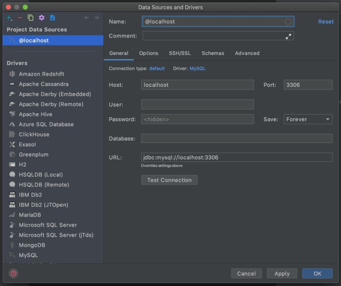This screenshot has height=286, width=341.
Task: Click the add data source plus icon
Action: coord(10,18)
